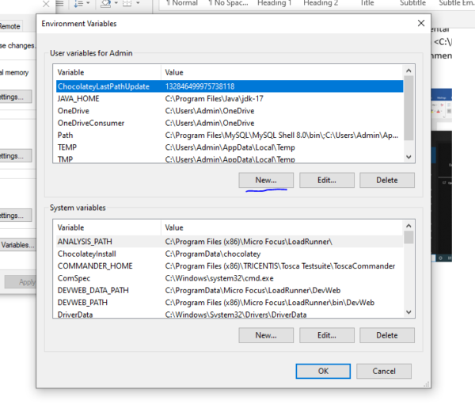The width and height of the screenshot is (475, 420).
Task: Click Delete under System variables
Action: click(x=387, y=335)
